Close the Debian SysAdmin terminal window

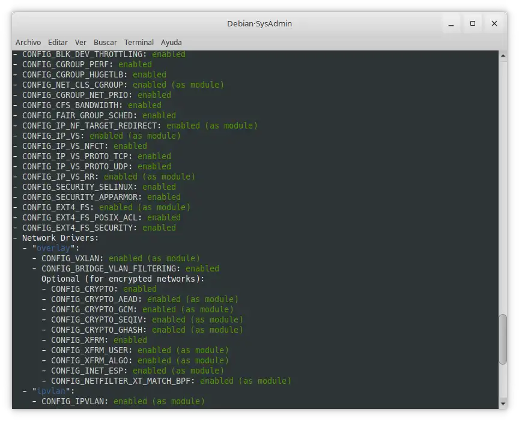tap(494, 23)
